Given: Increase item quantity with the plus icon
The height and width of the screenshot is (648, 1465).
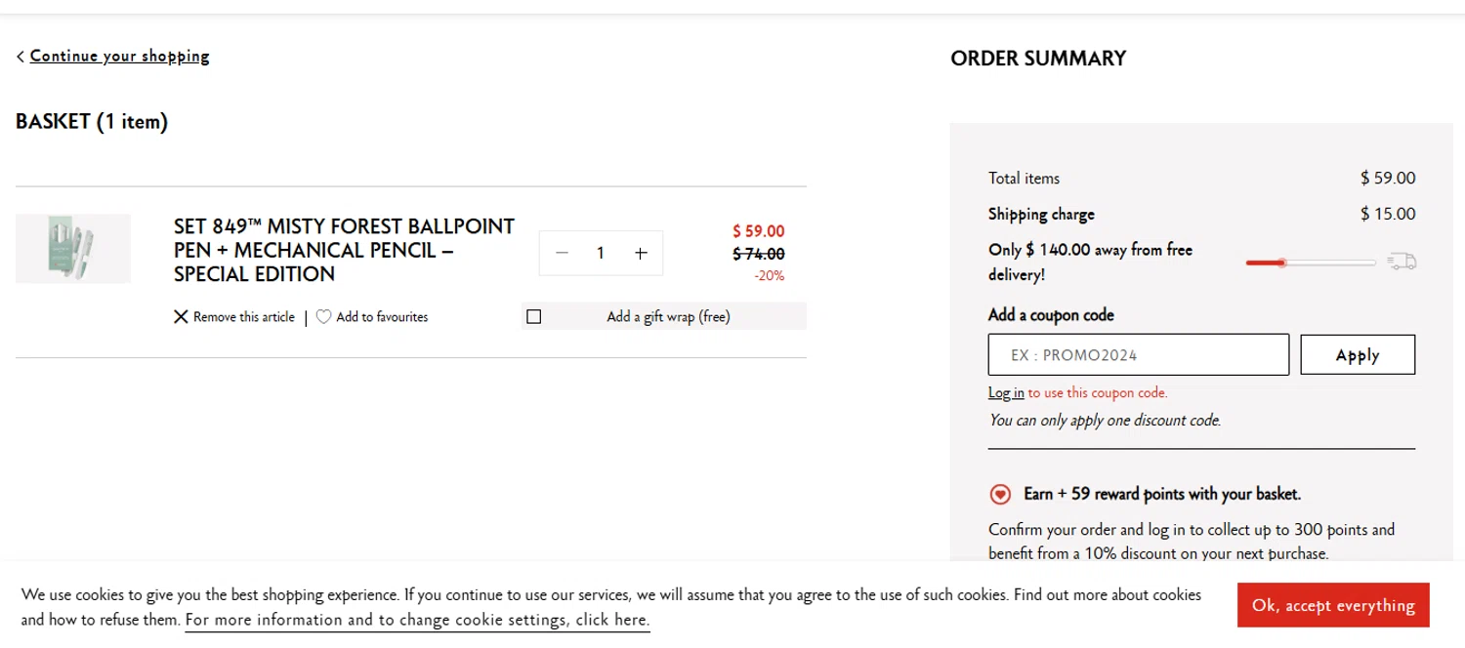Looking at the screenshot, I should tap(641, 254).
